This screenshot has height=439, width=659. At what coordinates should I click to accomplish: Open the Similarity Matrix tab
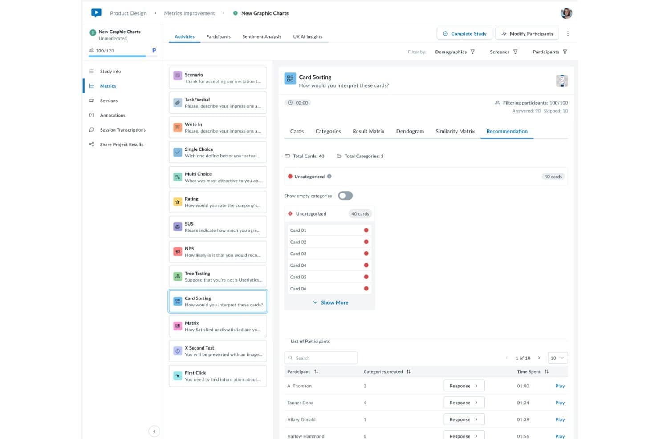tap(455, 131)
